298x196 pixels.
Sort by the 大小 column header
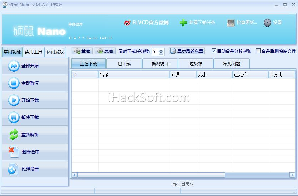tap(215, 75)
